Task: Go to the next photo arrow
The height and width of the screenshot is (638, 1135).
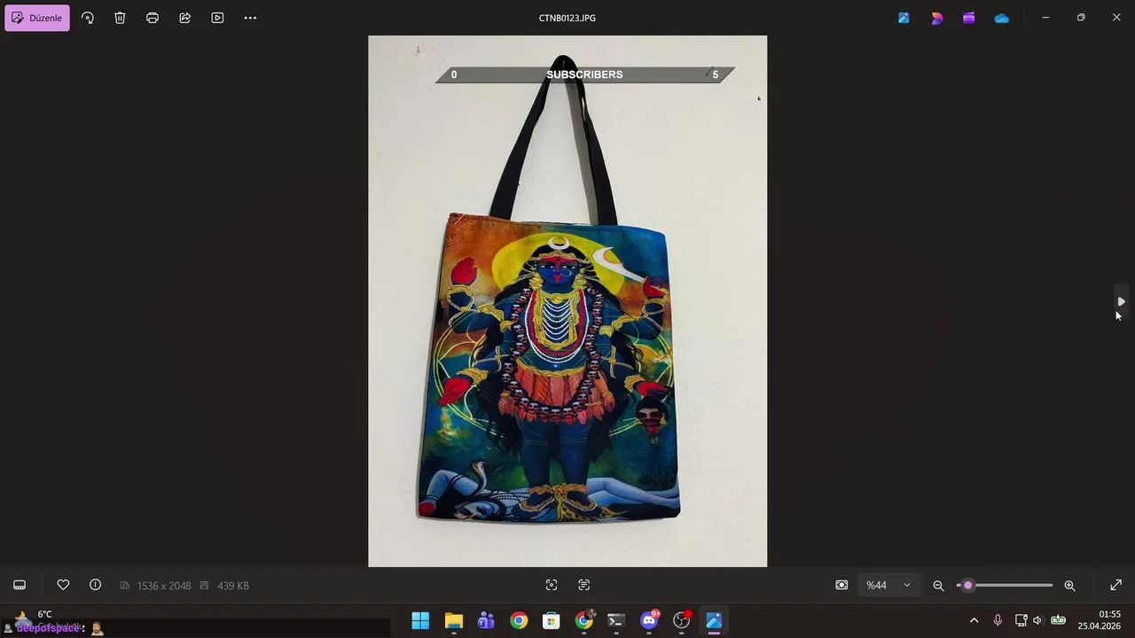Action: [x=1121, y=301]
